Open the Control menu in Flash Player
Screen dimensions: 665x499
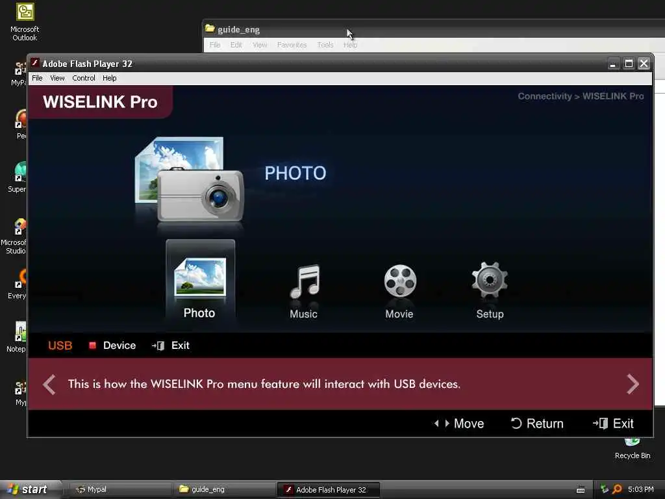coord(84,78)
